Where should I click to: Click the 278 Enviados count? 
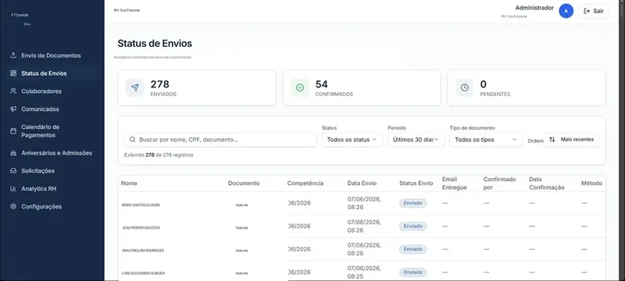[x=160, y=84]
